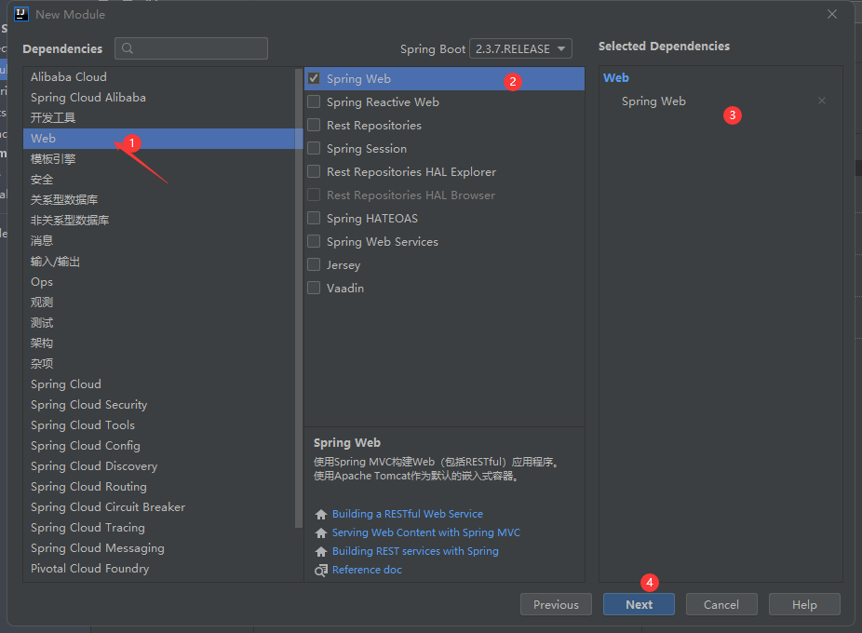Enable Spring Web Services checkbox
The width and height of the screenshot is (862, 633).
click(314, 241)
